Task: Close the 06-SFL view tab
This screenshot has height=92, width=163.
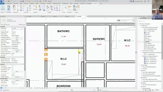Action: point(86,16)
